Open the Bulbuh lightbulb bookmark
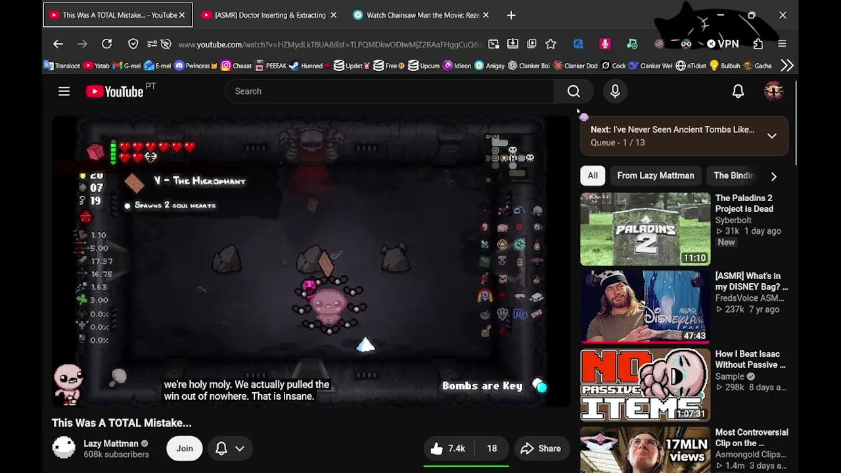The image size is (841, 473). click(725, 66)
